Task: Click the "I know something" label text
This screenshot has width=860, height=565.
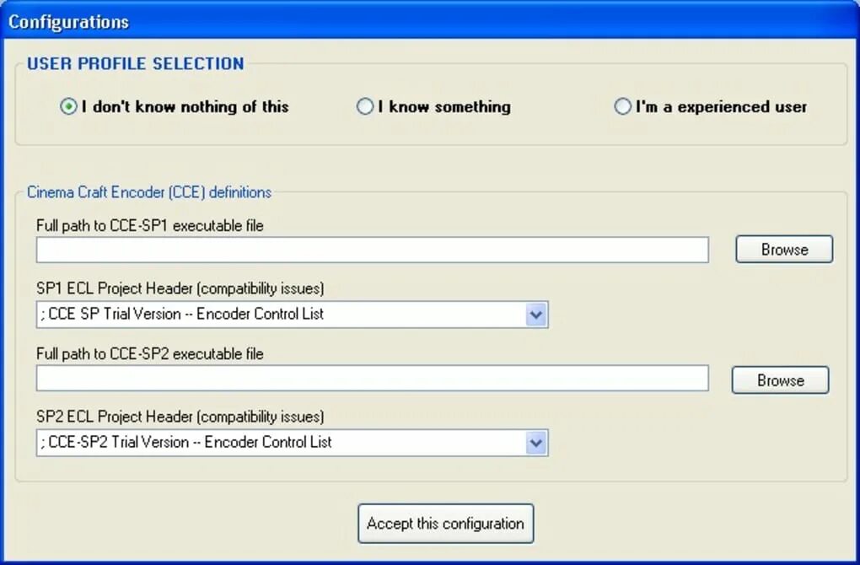Action: (x=444, y=106)
